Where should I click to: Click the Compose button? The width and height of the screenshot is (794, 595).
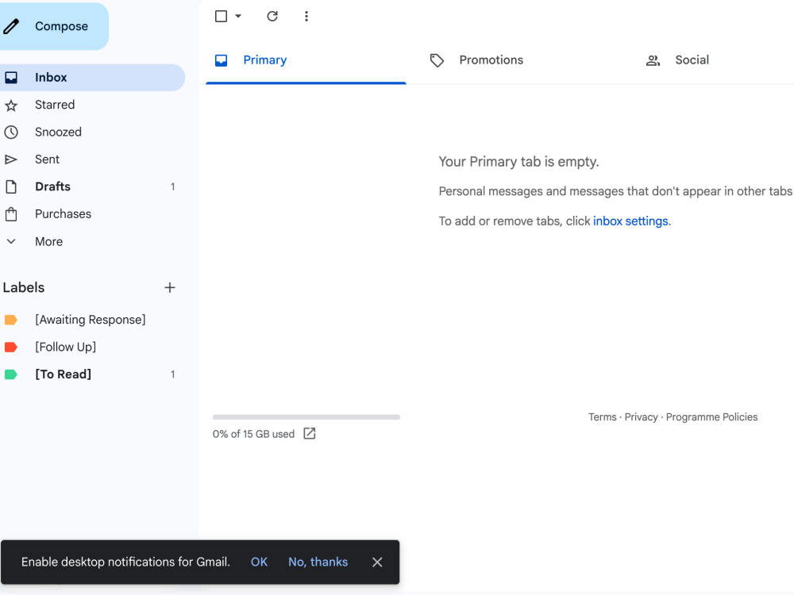coord(53,26)
